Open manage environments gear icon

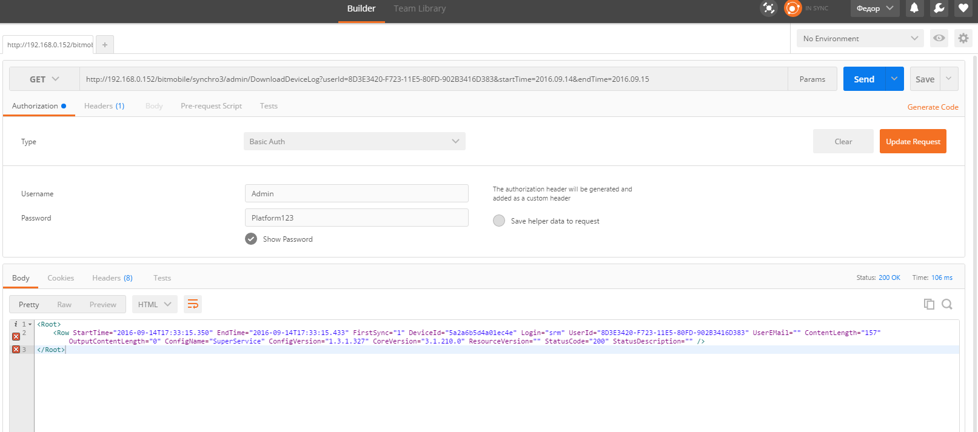coord(963,38)
